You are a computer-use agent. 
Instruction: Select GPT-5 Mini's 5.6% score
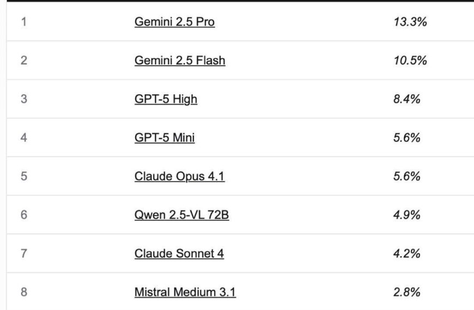point(406,138)
